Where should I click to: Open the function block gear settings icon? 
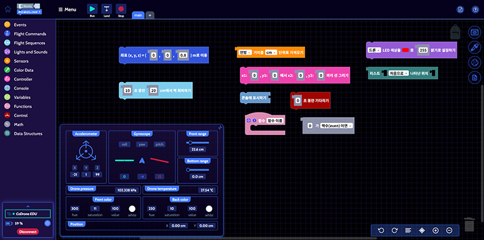pyautogui.click(x=248, y=120)
